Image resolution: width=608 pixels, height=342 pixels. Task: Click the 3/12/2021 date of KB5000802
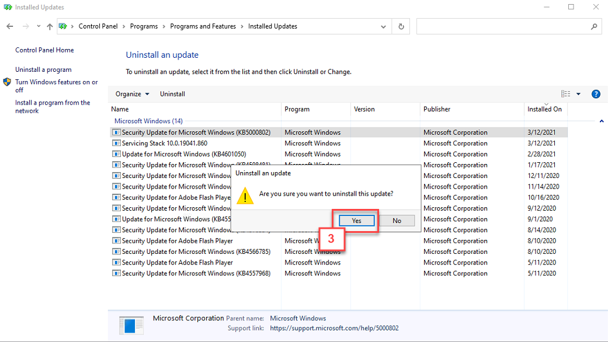click(541, 132)
